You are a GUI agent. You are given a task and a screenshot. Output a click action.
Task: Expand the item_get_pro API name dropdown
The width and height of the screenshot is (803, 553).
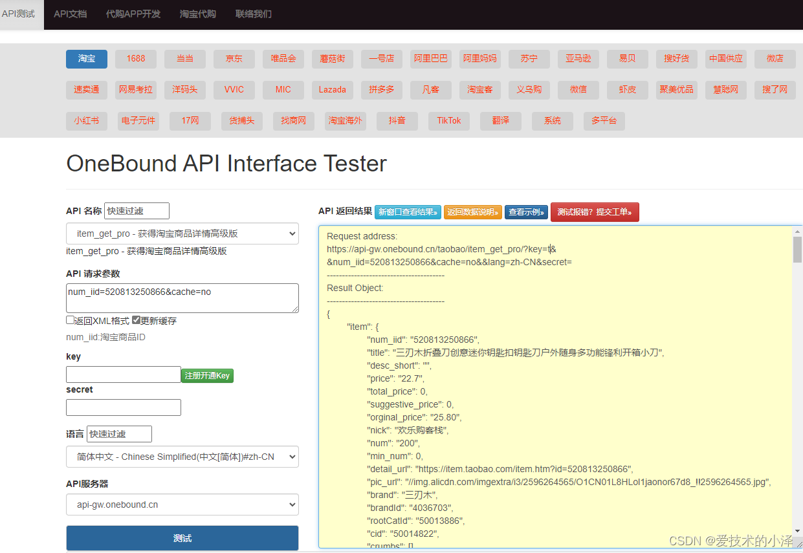[182, 233]
